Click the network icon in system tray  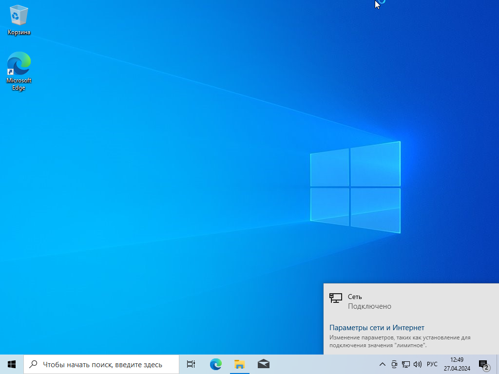click(405, 364)
